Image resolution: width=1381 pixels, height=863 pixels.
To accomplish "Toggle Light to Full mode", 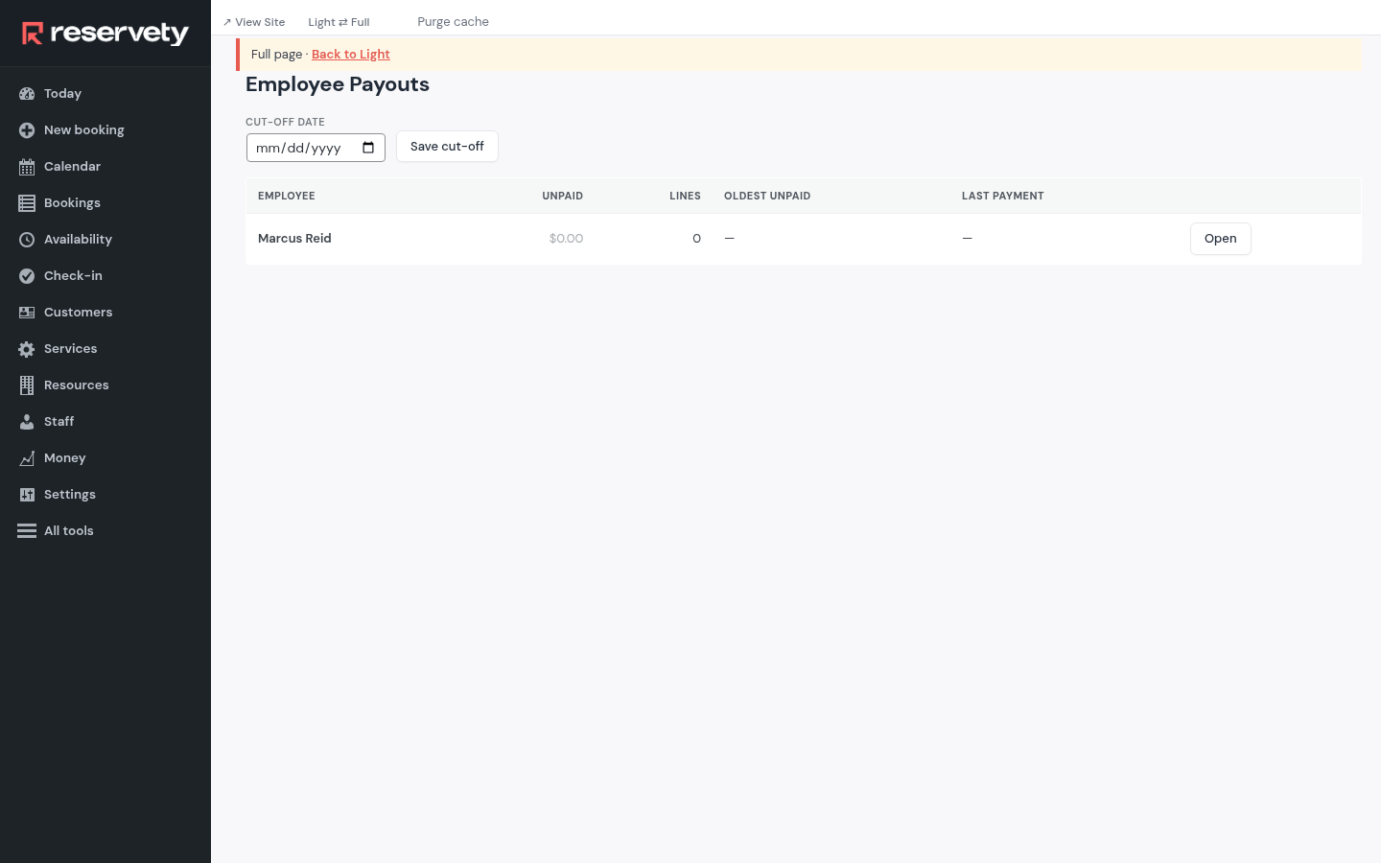I will (x=339, y=22).
